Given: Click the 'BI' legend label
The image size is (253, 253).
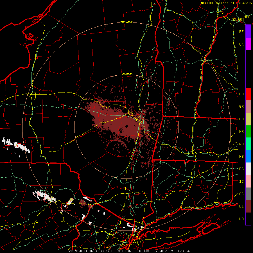Looking at the screenshot, I should point(241,206).
